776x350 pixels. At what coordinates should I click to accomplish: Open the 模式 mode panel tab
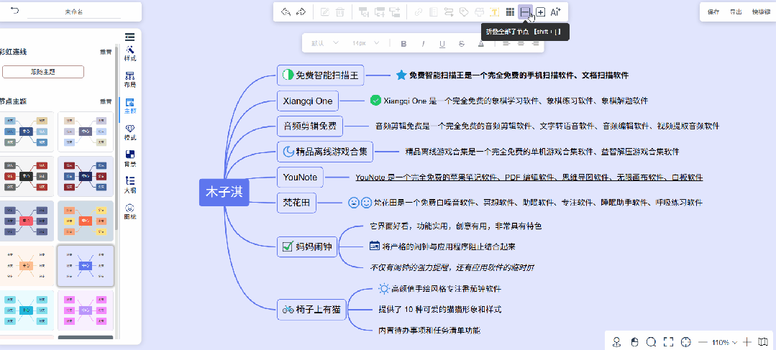130,132
